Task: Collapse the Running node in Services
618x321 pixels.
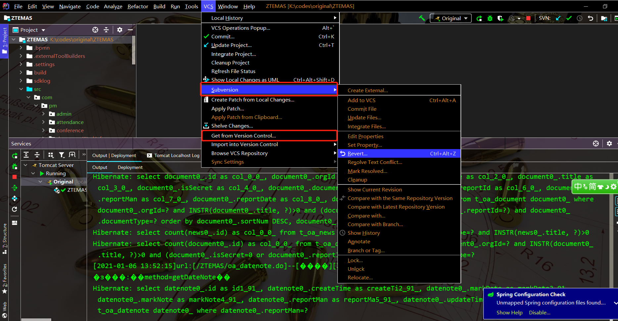Action: tap(33, 173)
